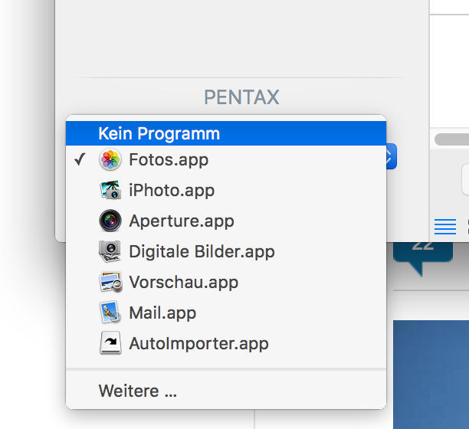Click the blue popup chevron button

point(391,159)
